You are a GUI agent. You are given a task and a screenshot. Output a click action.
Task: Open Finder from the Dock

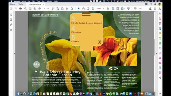[x=18, y=94]
